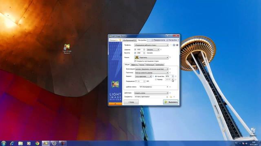Click the help icon beside units dropdown

click(161, 49)
